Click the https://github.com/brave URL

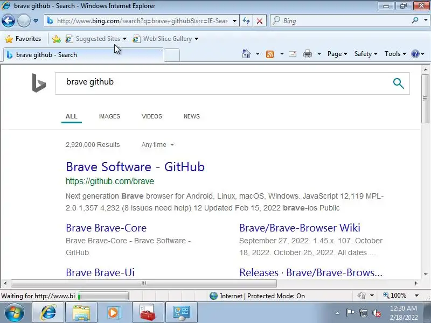pyautogui.click(x=110, y=181)
